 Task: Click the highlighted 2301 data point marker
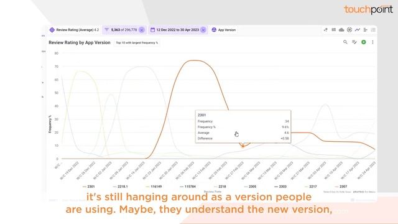pos(243,146)
